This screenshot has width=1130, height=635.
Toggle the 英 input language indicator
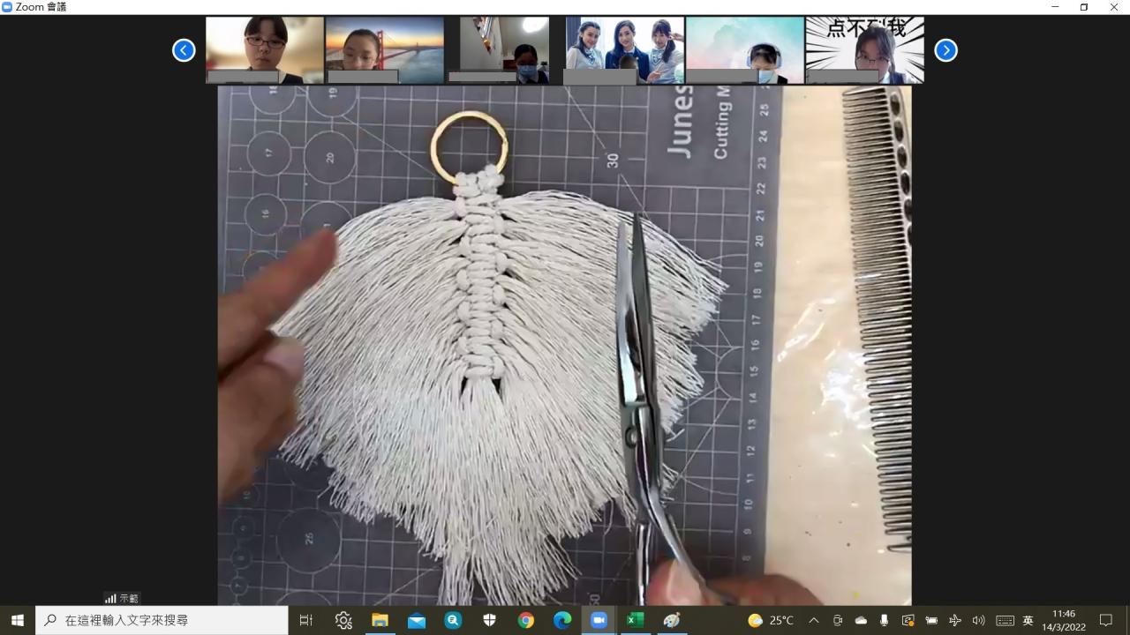click(x=1028, y=620)
